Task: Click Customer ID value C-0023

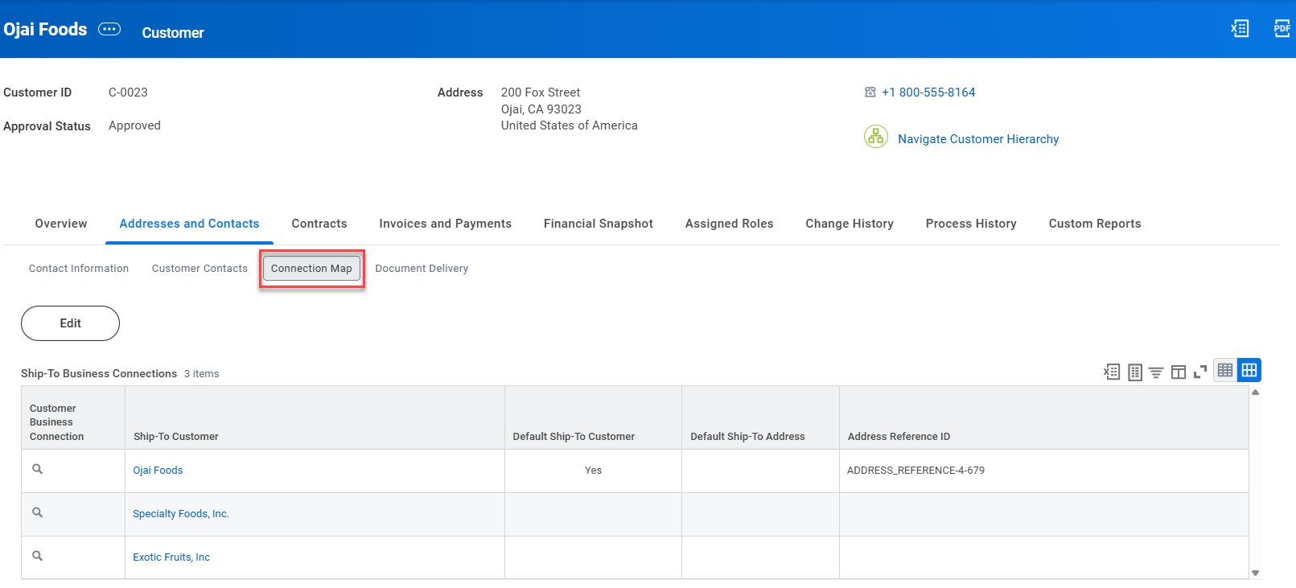Action: (128, 93)
